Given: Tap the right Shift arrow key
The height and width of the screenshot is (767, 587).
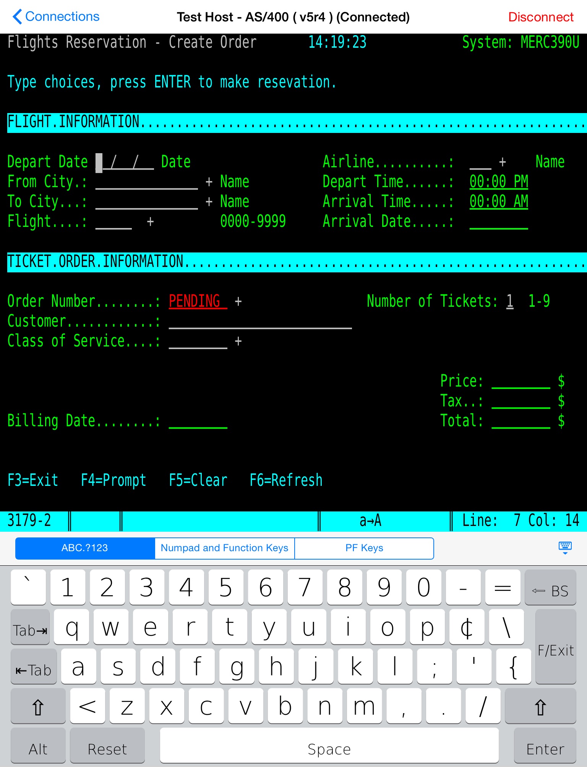Looking at the screenshot, I should coord(540,706).
